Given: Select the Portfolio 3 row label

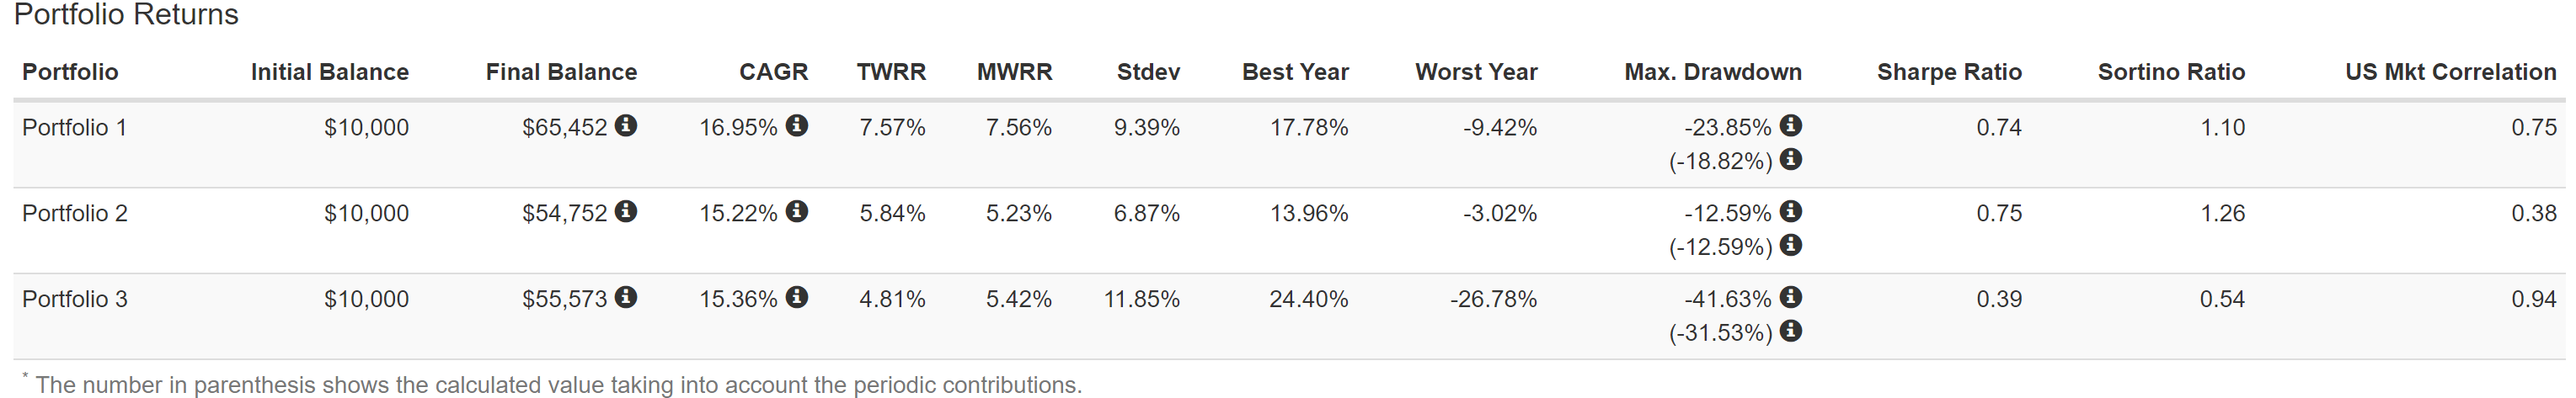Looking at the screenshot, I should click(x=75, y=300).
